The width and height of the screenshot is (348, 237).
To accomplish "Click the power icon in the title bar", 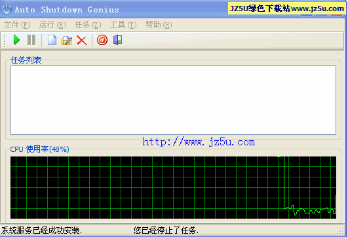I will pos(7,9).
